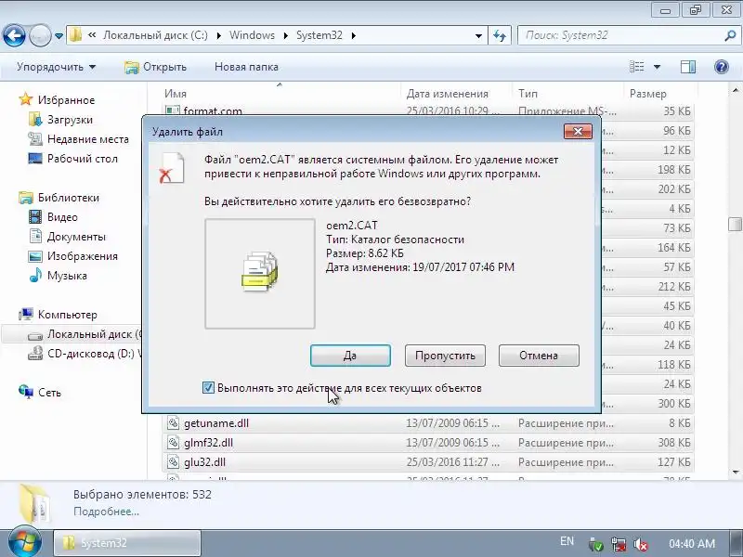Click the 04:40 AM clock

coord(692,543)
